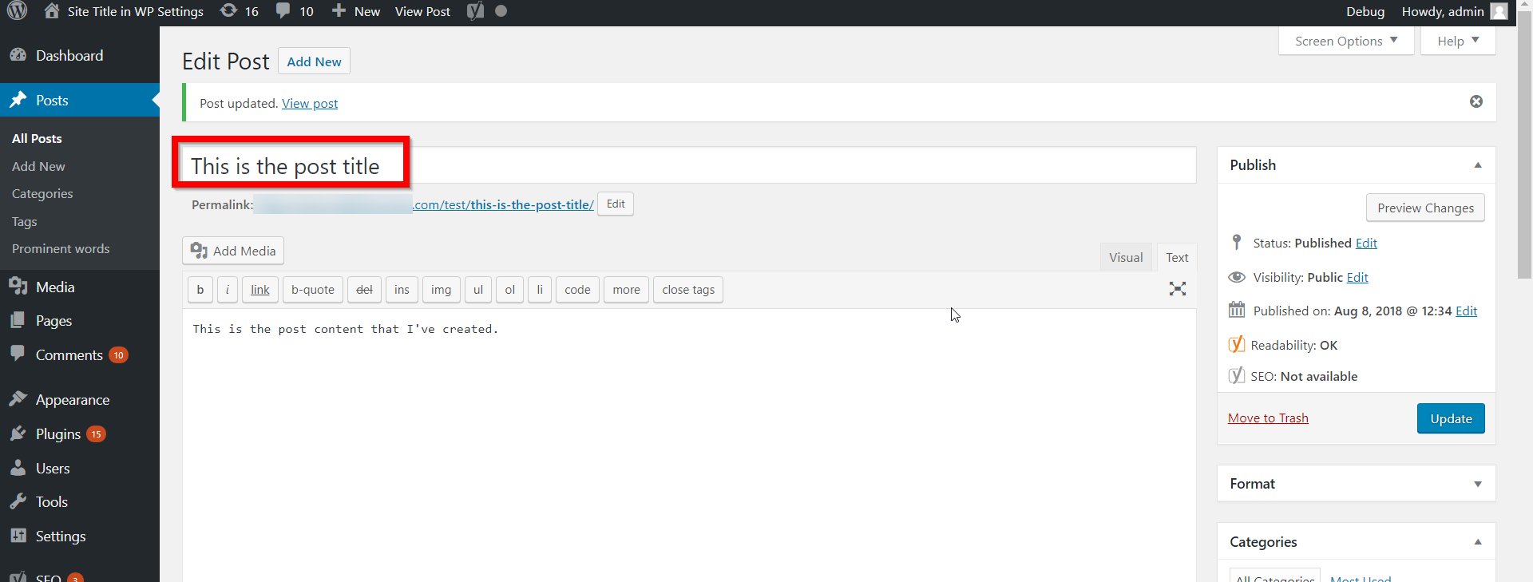
Task: Open Debug in admin bar
Action: (x=1365, y=11)
